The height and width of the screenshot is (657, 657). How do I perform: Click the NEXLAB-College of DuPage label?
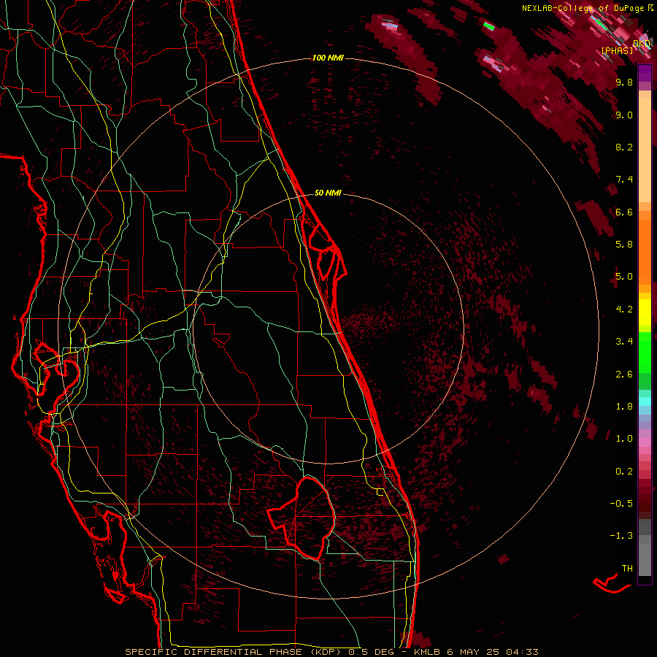click(x=583, y=8)
